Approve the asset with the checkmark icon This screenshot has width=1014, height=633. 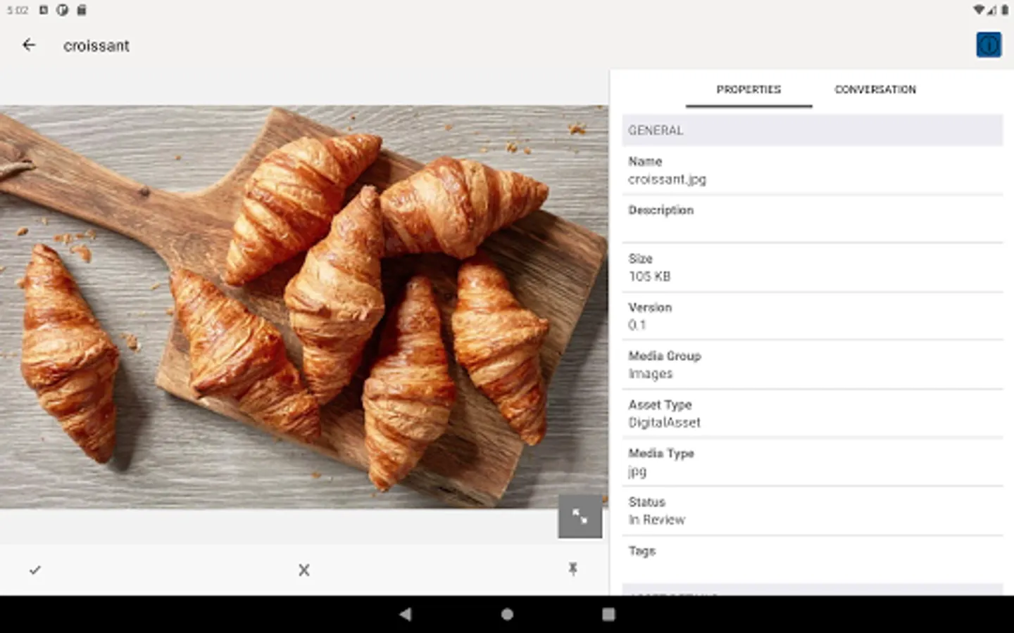click(x=35, y=570)
